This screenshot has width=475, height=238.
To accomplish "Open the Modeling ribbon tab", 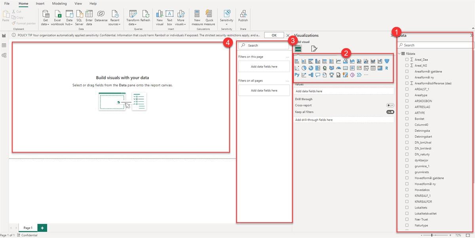I will [59, 4].
